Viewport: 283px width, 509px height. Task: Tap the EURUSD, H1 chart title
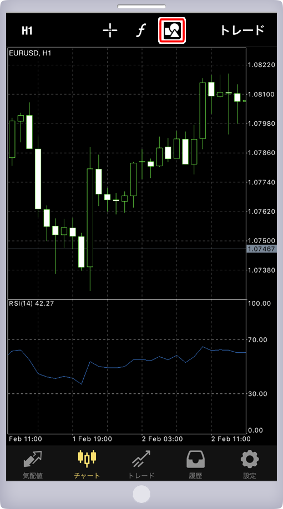pyautogui.click(x=30, y=53)
